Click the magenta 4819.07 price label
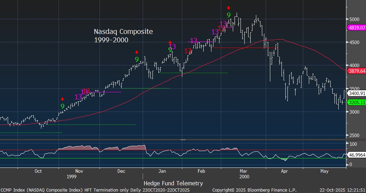The width and height of the screenshot is (366, 193). pyautogui.click(x=356, y=28)
